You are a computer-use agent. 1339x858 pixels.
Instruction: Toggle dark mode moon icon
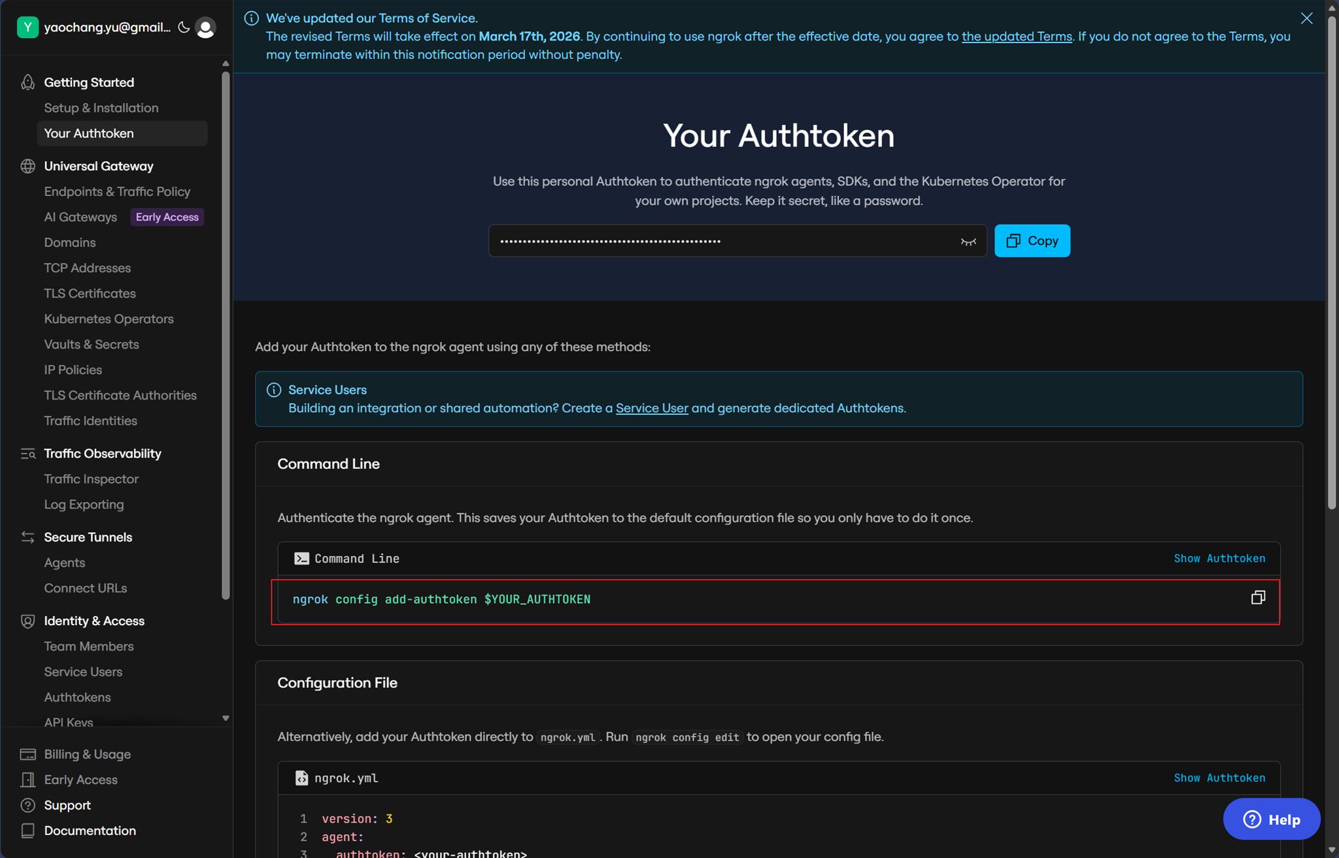(x=184, y=27)
